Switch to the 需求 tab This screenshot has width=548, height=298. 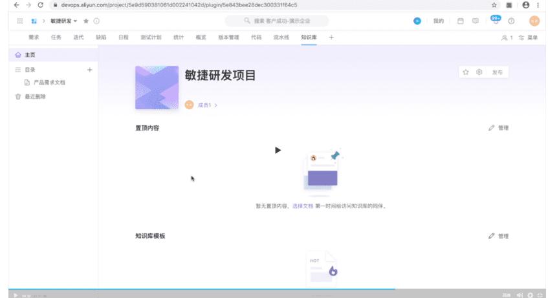click(34, 37)
